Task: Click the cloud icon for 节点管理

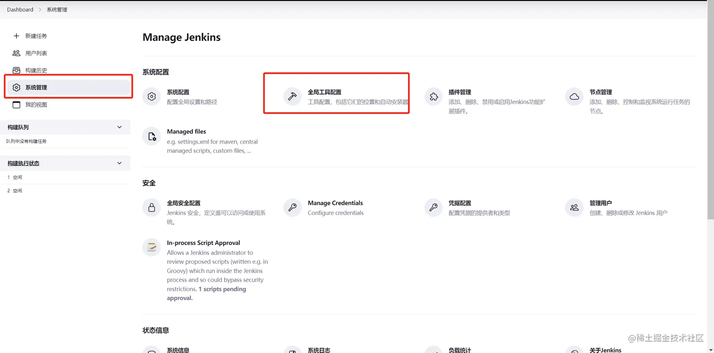Action: pos(574,97)
